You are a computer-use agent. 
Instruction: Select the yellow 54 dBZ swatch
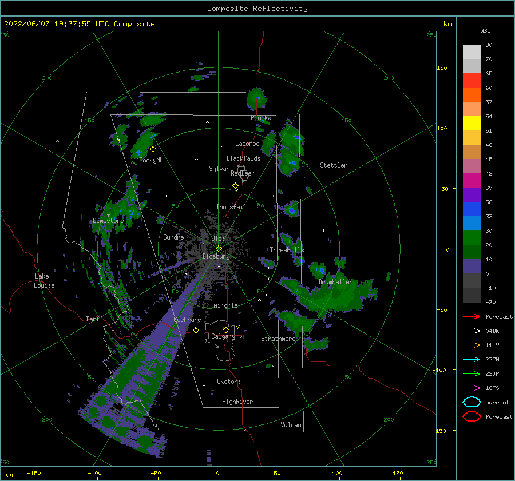[472, 123]
